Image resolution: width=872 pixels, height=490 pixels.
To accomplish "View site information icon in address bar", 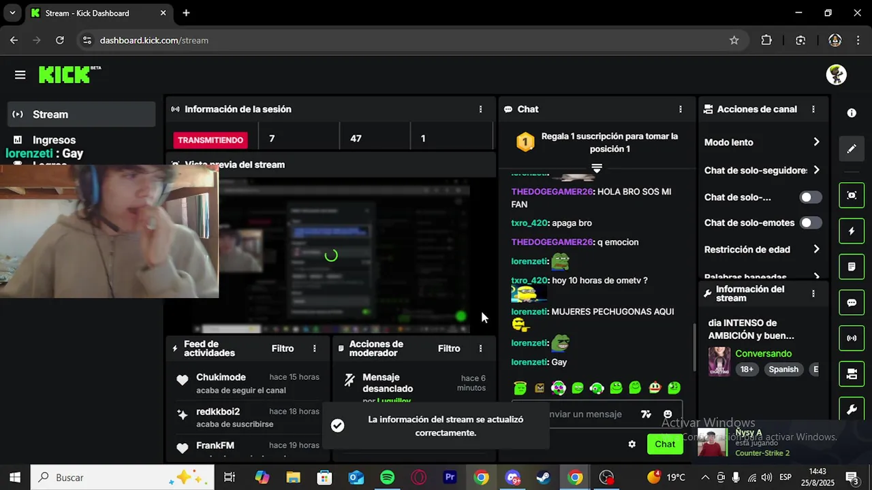I will pos(87,40).
